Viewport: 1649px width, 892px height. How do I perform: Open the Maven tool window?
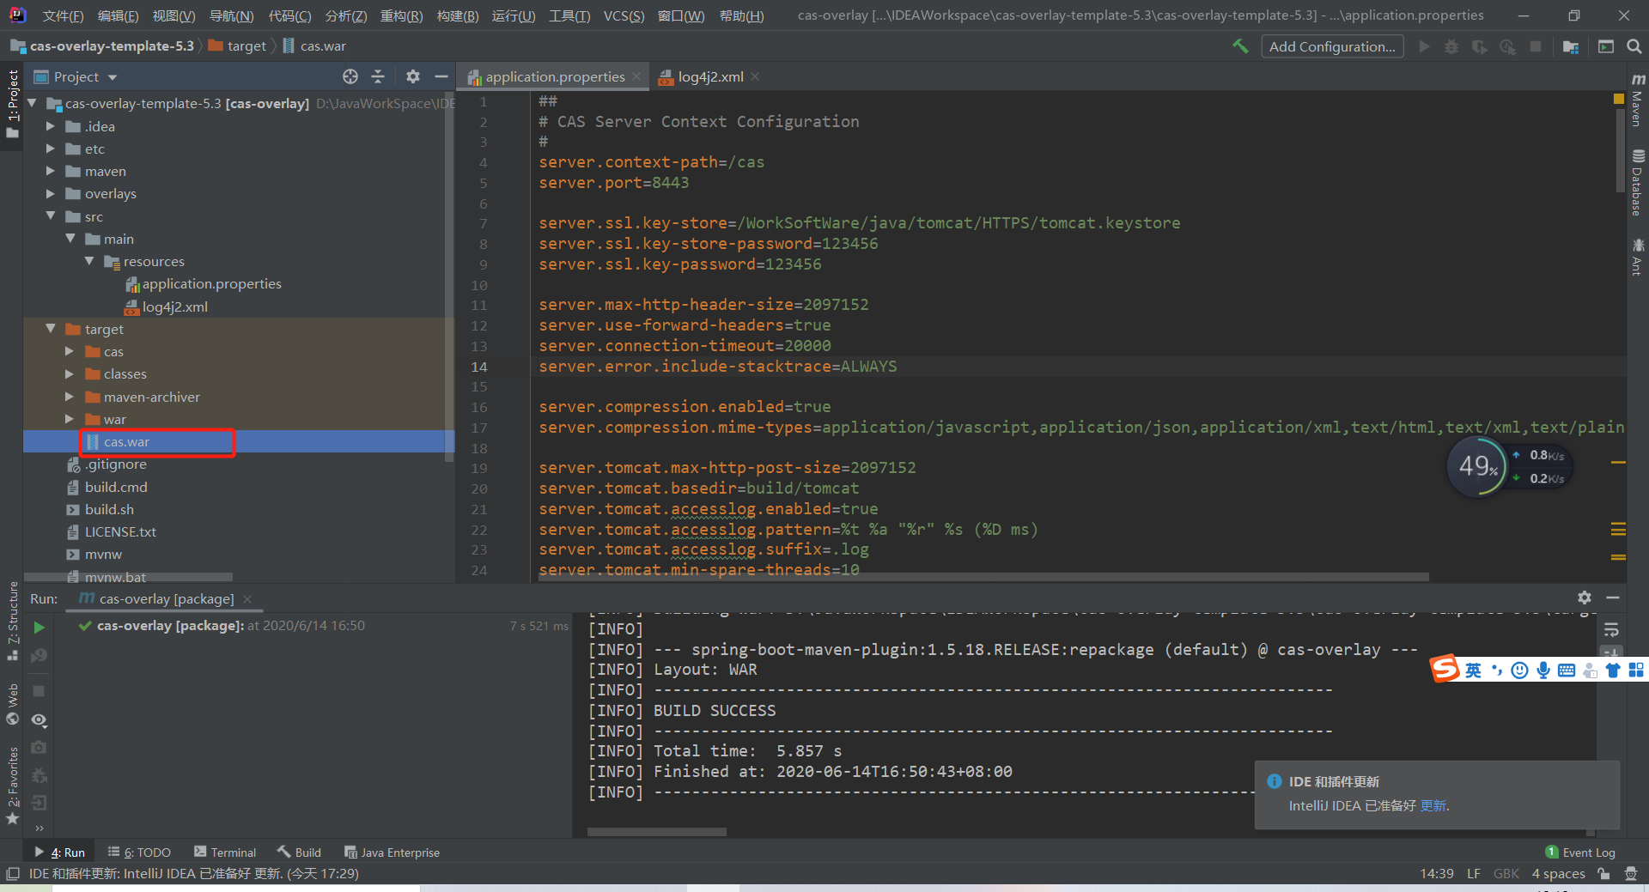1638,101
